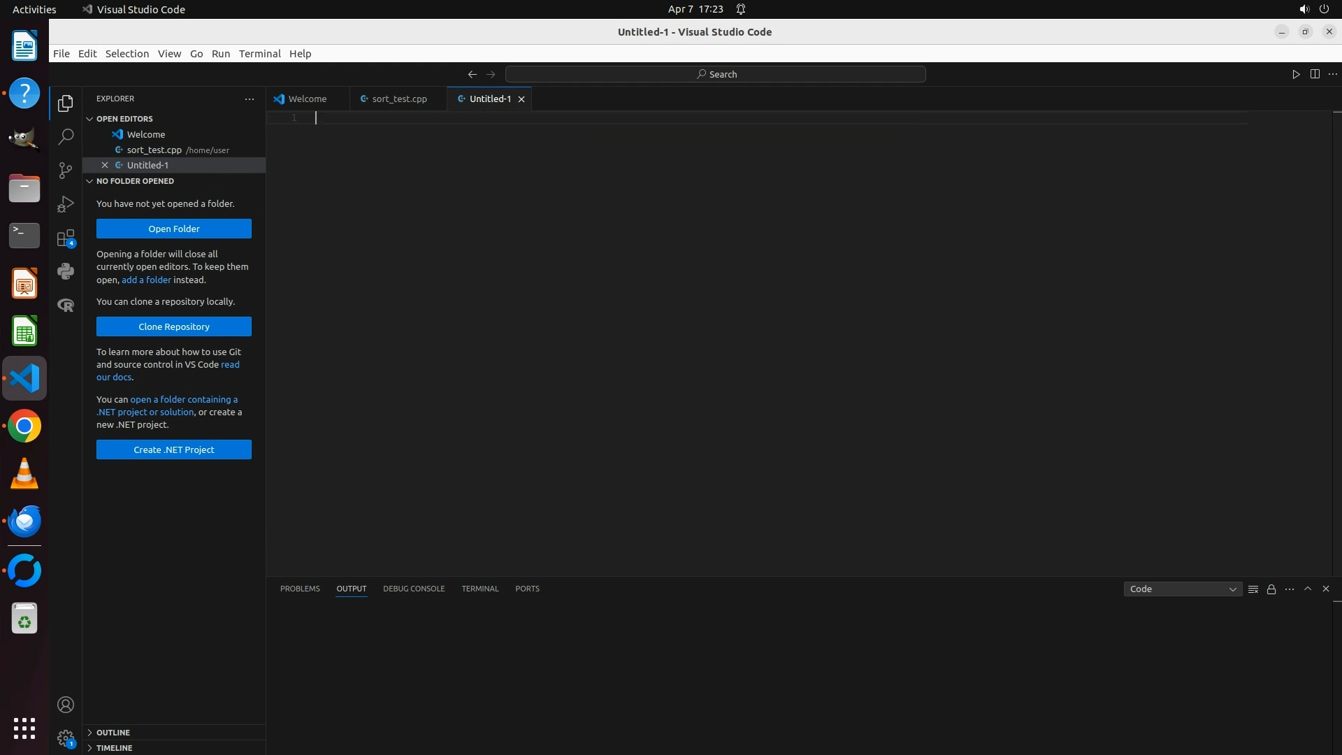Open the Extensions view
The width and height of the screenshot is (1342, 755).
[x=66, y=238]
